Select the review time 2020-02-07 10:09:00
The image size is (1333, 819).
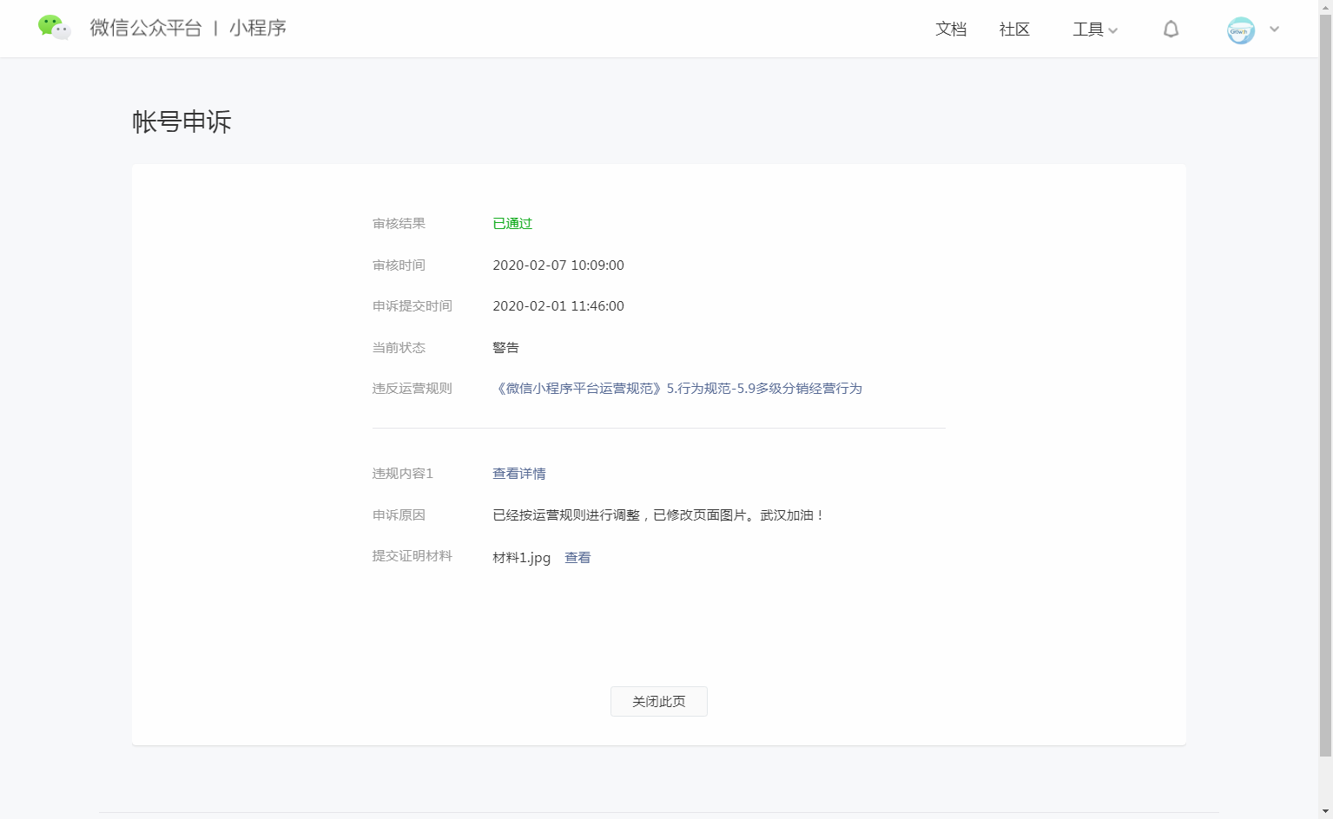point(558,265)
